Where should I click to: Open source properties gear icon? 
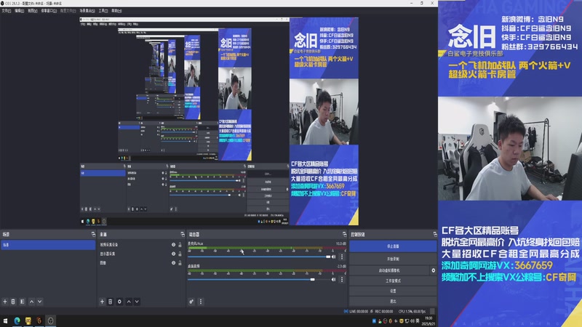(119, 302)
